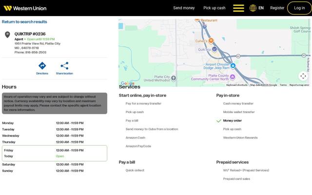
Task: Click Pay a bill service item
Action: click(132, 120)
